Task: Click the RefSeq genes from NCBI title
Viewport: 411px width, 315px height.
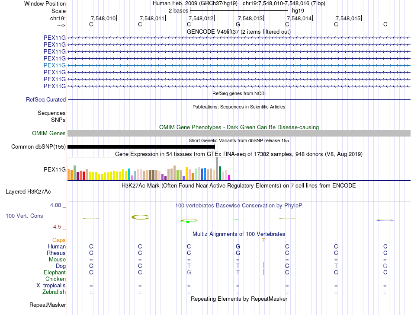Action: (x=239, y=93)
